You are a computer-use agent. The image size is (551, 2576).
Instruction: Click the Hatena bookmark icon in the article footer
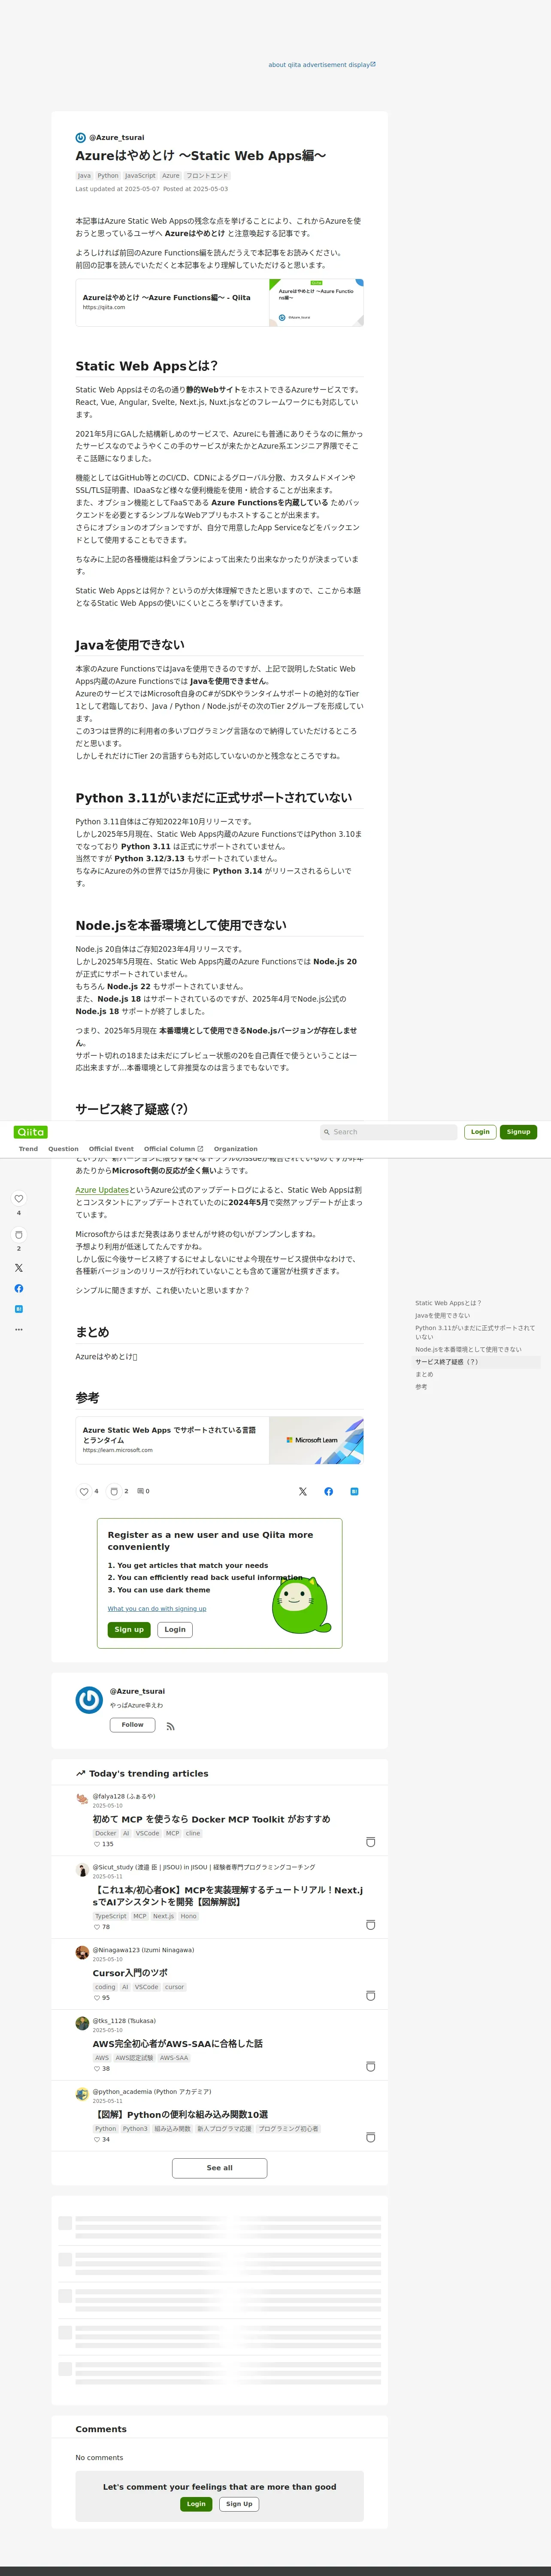[354, 1491]
